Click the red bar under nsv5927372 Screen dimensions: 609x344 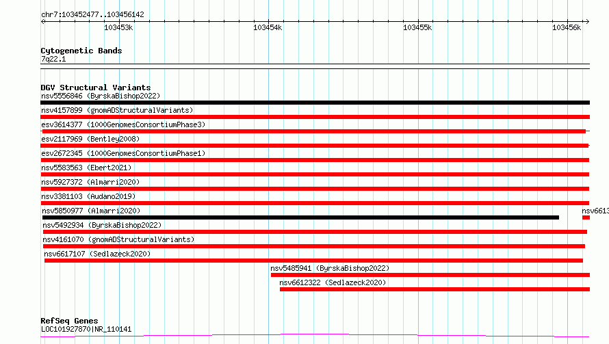pyautogui.click(x=315, y=189)
